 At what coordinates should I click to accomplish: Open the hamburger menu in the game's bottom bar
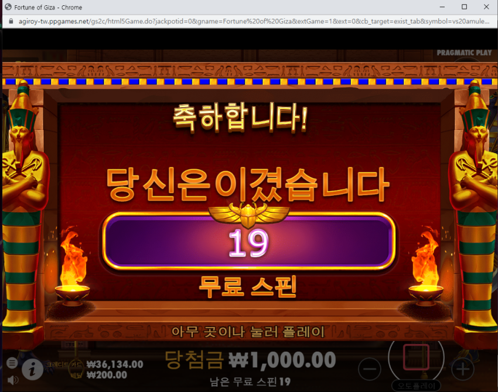pyautogui.click(x=12, y=363)
